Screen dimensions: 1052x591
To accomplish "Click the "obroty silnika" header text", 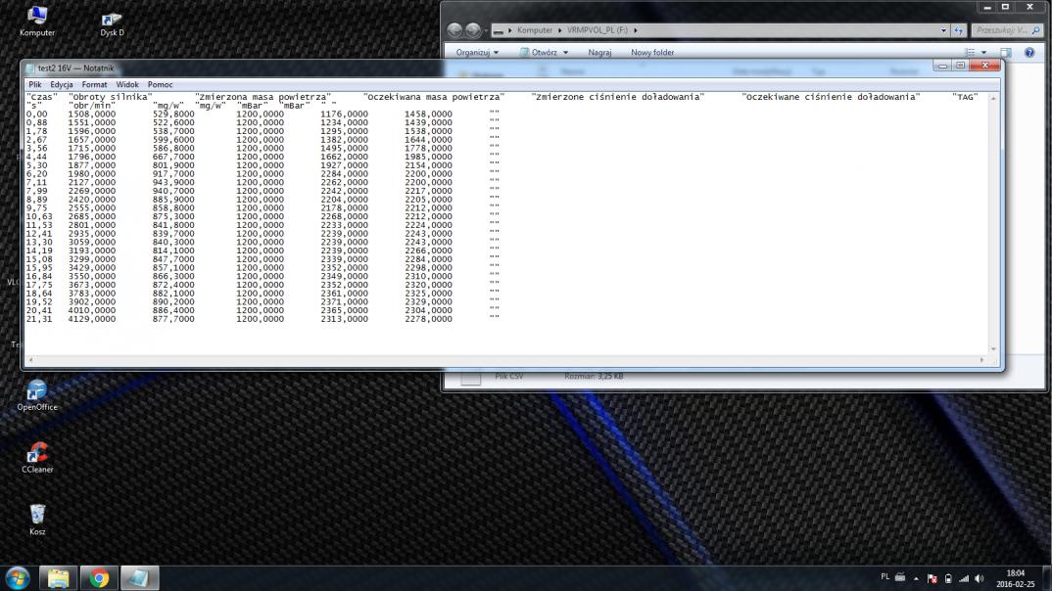I will coord(110,97).
